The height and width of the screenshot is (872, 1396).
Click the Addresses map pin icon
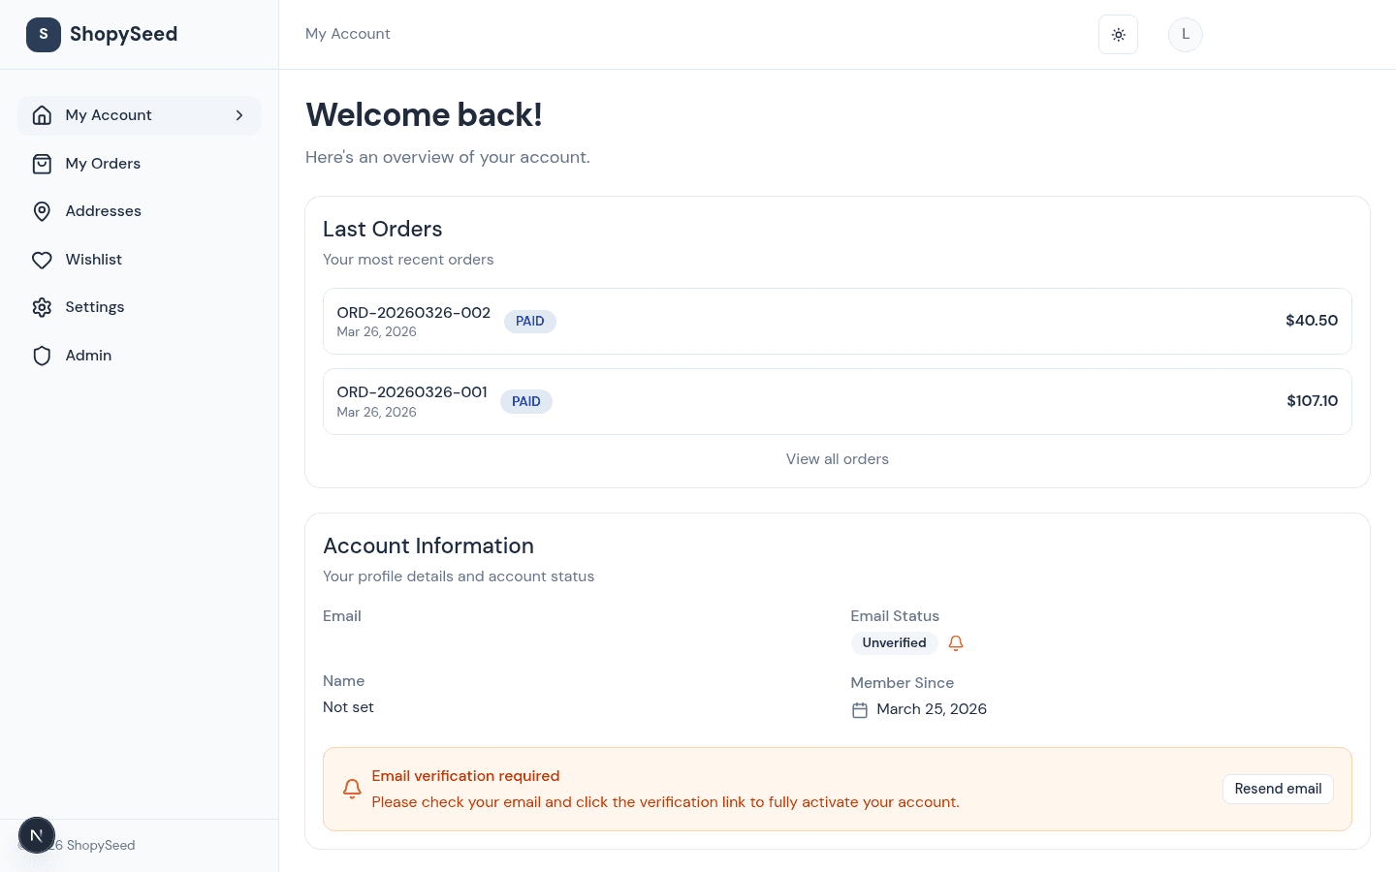pos(42,210)
